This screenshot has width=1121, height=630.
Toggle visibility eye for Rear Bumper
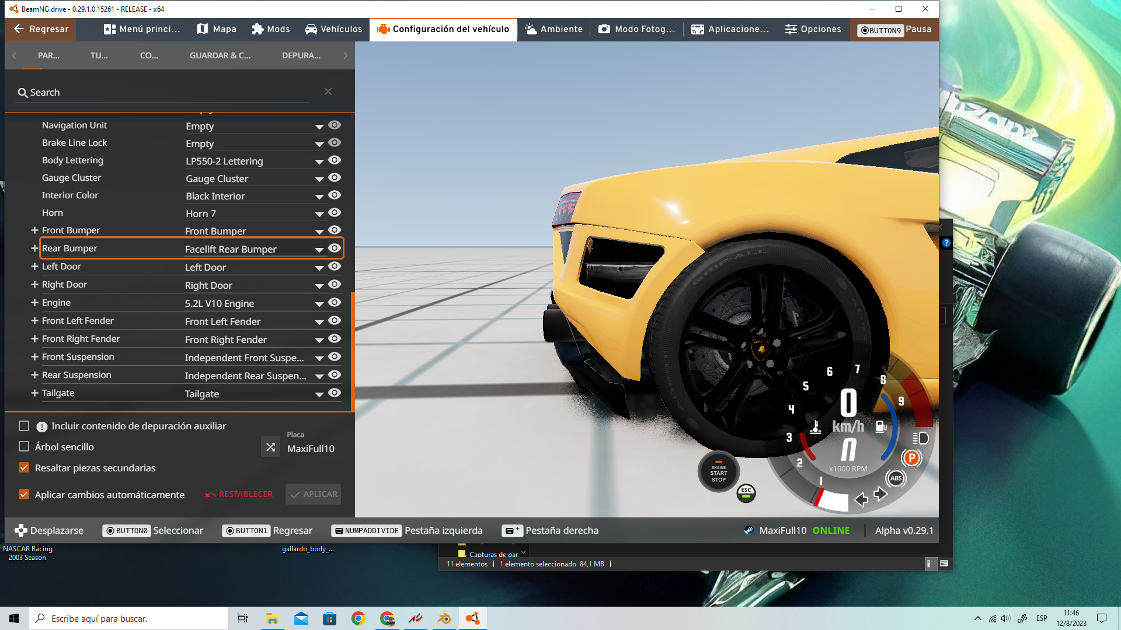(335, 248)
